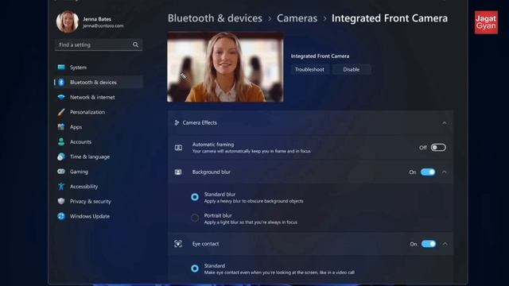The image size is (509, 286).
Task: Click the search magnifier icon
Action: [135, 44]
